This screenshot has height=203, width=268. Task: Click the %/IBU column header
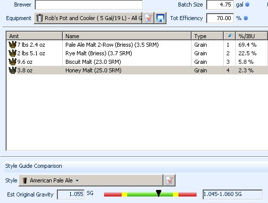(x=251, y=36)
